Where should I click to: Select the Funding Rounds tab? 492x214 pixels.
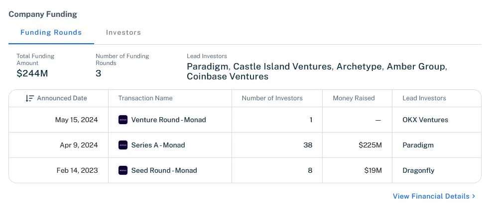pos(51,33)
